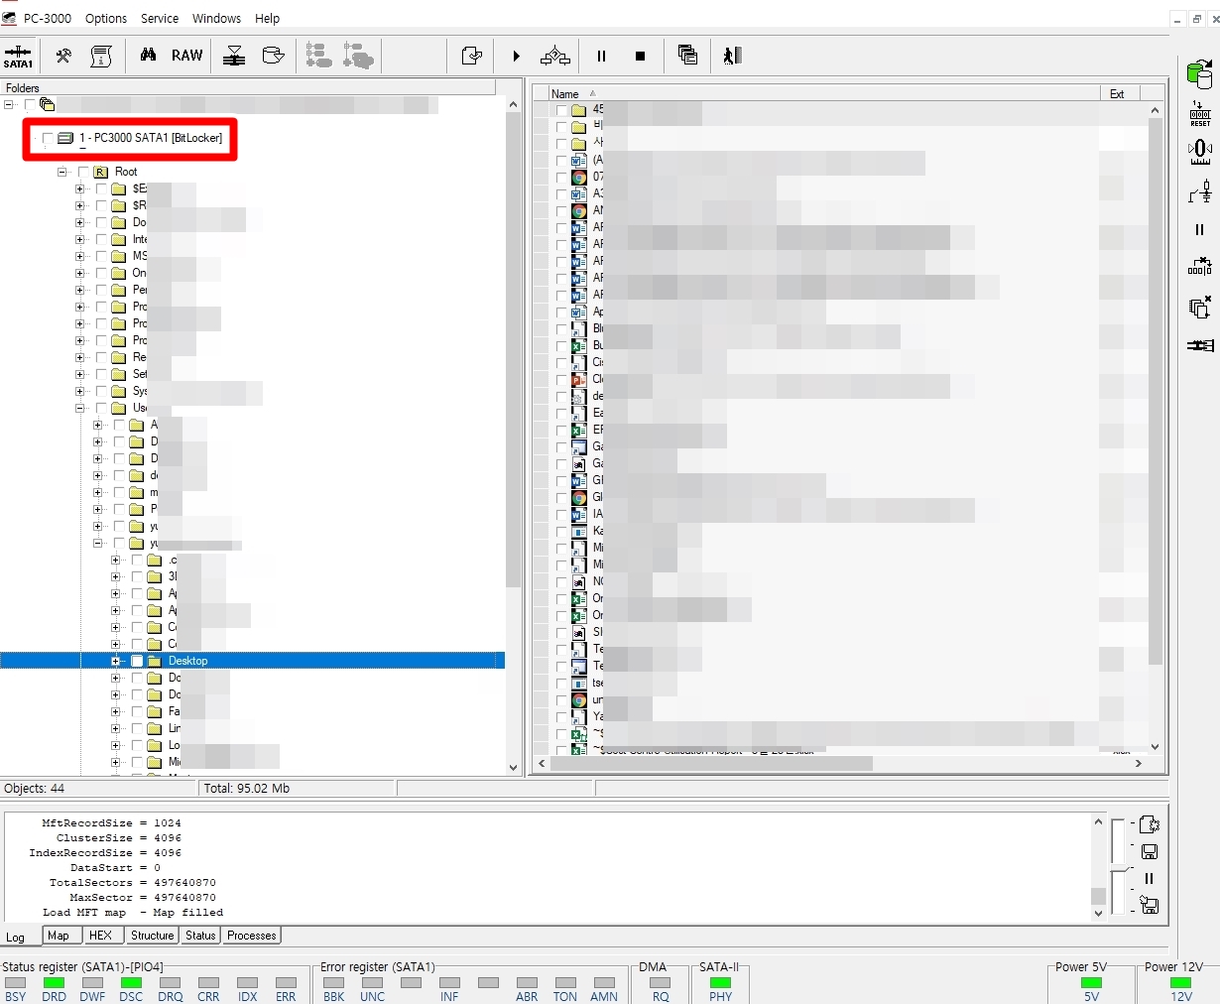The width and height of the screenshot is (1220, 1004).
Task: Stop the task with the square stop button
Action: [x=641, y=57]
